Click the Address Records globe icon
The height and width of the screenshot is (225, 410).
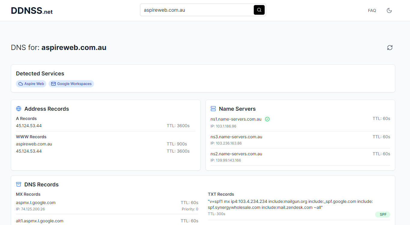tap(19, 109)
